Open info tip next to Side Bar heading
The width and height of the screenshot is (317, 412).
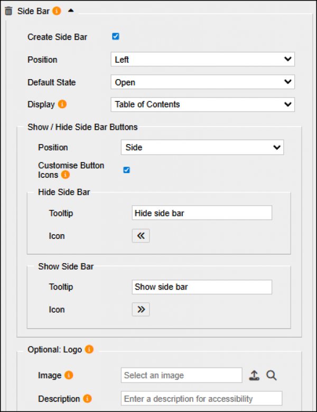[57, 11]
